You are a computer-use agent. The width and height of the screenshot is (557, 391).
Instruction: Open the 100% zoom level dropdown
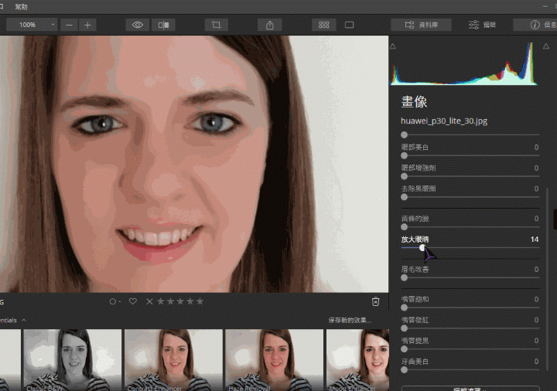tap(32, 25)
